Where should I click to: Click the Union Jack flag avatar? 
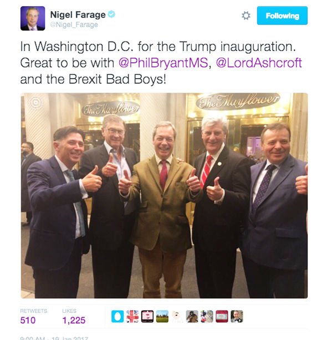pyautogui.click(x=132, y=316)
